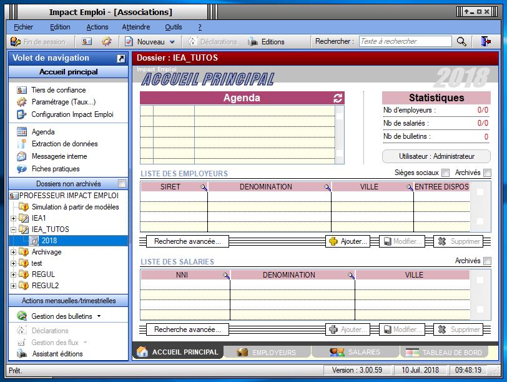Switch to the TABLEAU DE BORD tab
507x382 pixels.
pos(444,352)
